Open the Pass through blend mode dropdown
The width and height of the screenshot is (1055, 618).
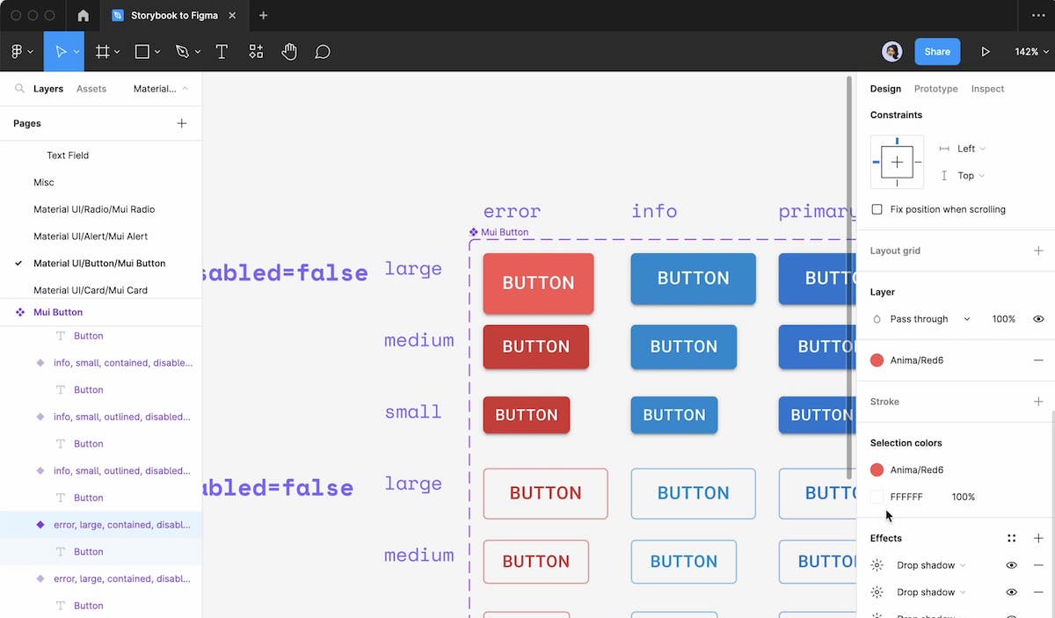coord(929,319)
